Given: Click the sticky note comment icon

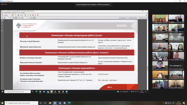Looking at the screenshot, I should pos(28,15).
